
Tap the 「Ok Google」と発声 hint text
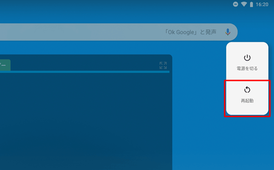tap(191, 32)
